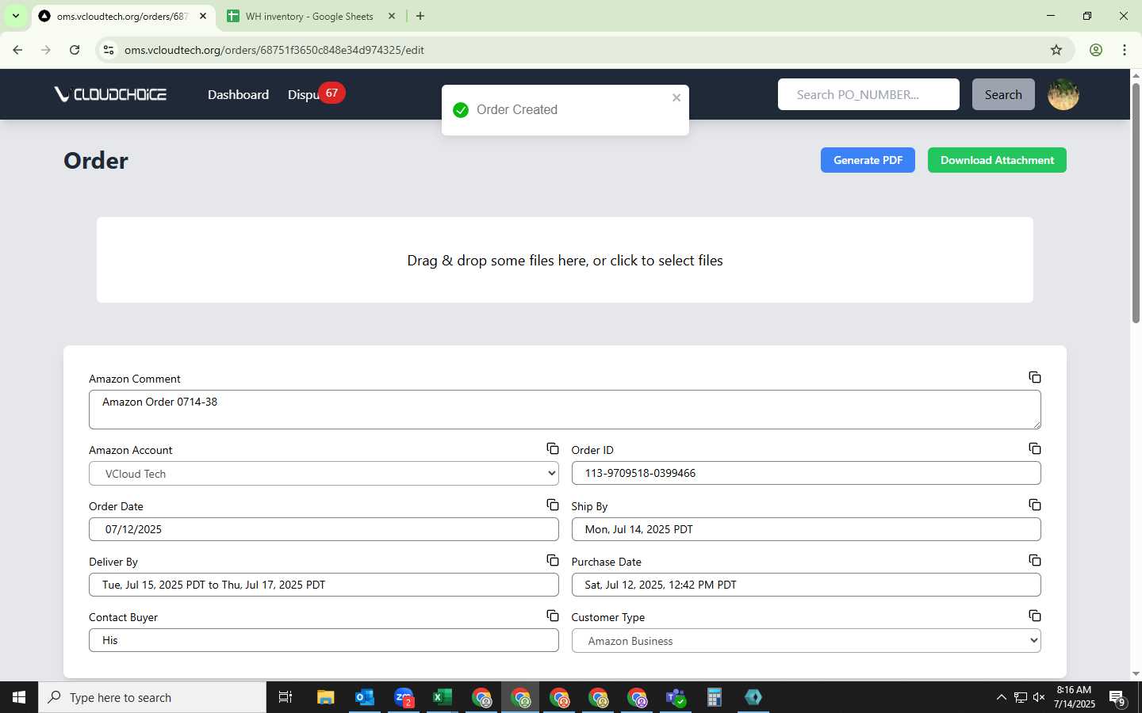The width and height of the screenshot is (1142, 713).
Task: Switch to WH inventory Google Sheets tab
Action: tap(309, 16)
